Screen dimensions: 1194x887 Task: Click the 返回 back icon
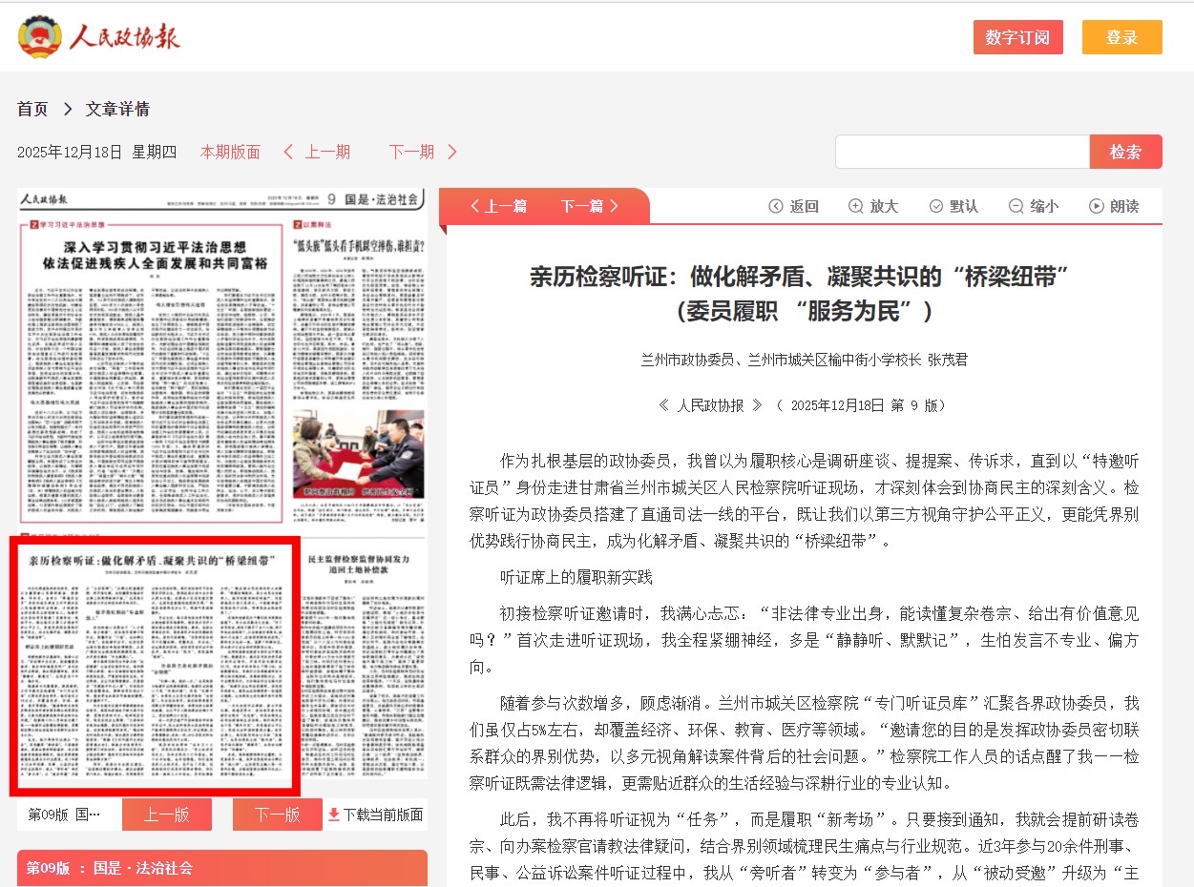[776, 206]
